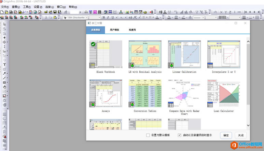The width and height of the screenshot is (264, 151).
Task: Click the Set as Z column icon
Action: pyautogui.click(x=230, y=12)
